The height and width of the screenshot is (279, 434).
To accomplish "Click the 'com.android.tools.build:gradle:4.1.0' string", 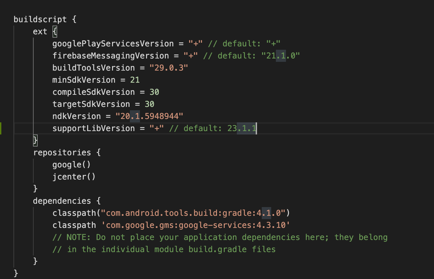I will (193, 213).
